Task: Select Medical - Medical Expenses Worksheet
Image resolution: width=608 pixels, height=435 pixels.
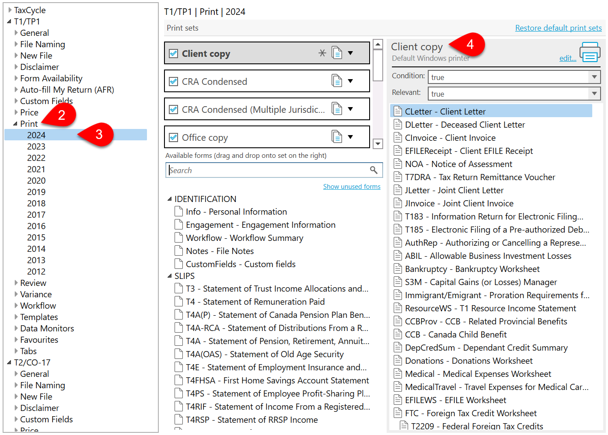Action: coord(478,374)
